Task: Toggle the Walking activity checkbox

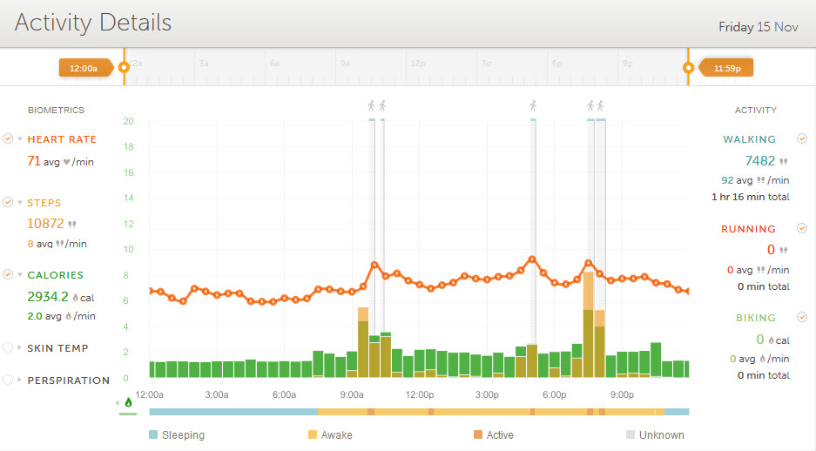Action: [x=802, y=139]
